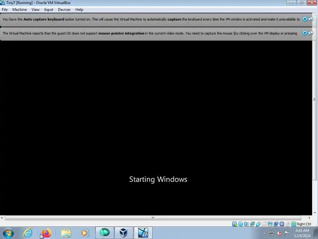The image size is (318, 239).
Task: Suppress future Auto capture keyboard messages icon
Action: coord(311,19)
